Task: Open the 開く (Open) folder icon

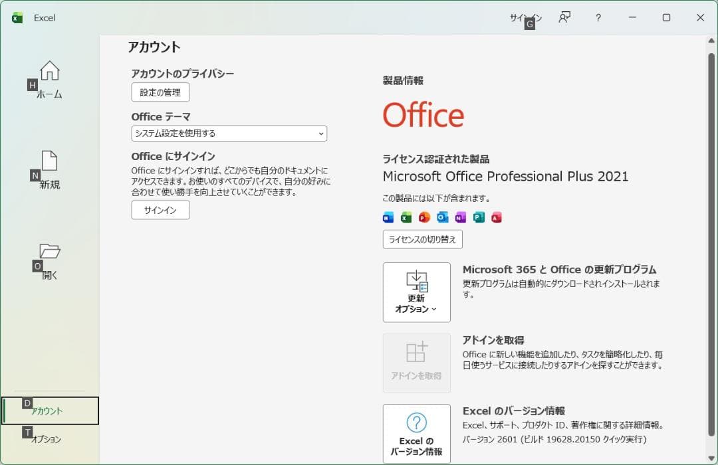Action: [x=49, y=251]
